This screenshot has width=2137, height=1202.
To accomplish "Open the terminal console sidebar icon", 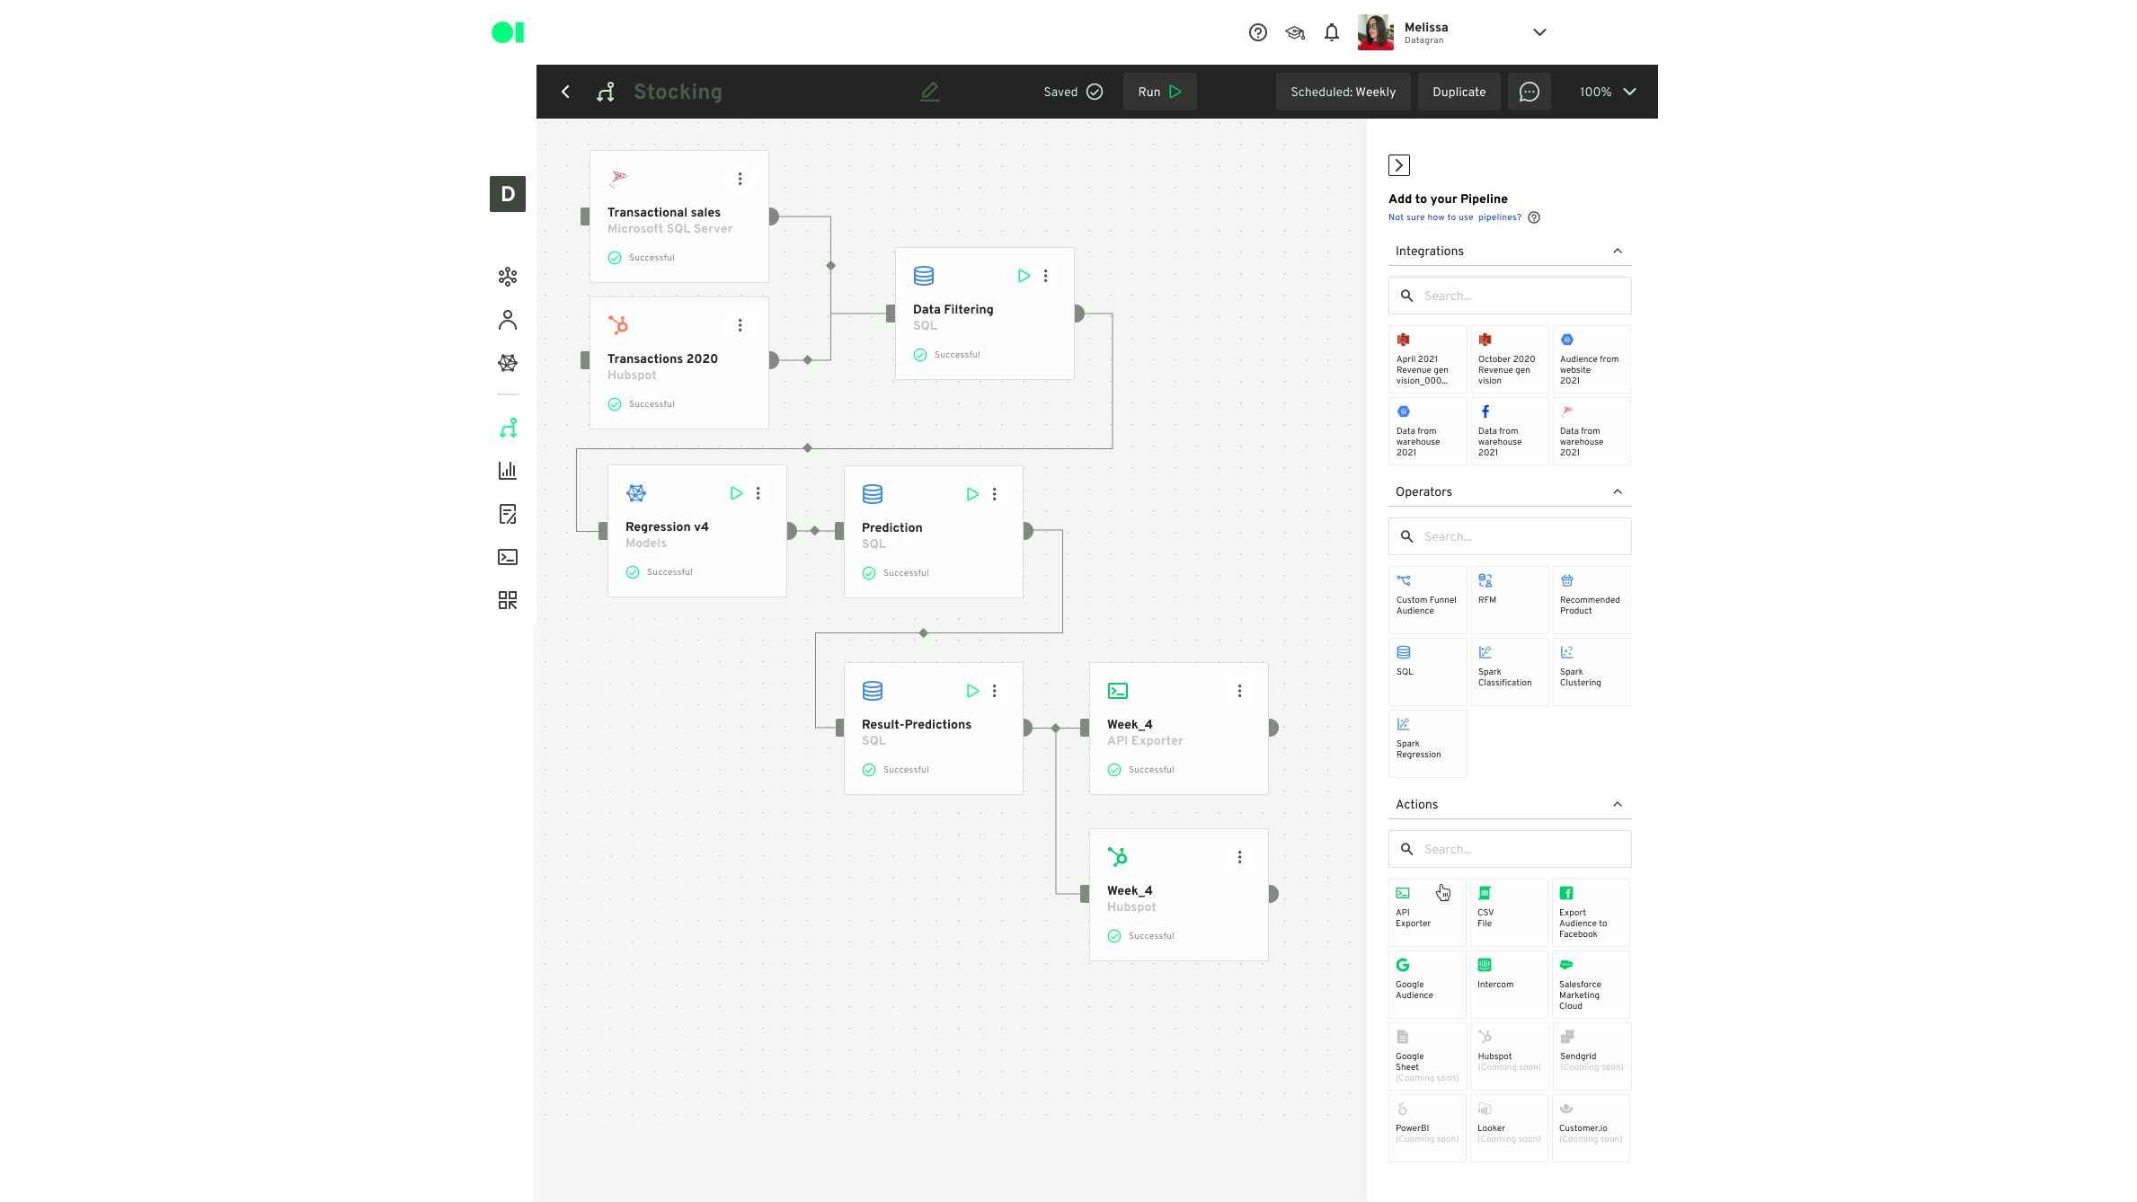I will [x=508, y=557].
